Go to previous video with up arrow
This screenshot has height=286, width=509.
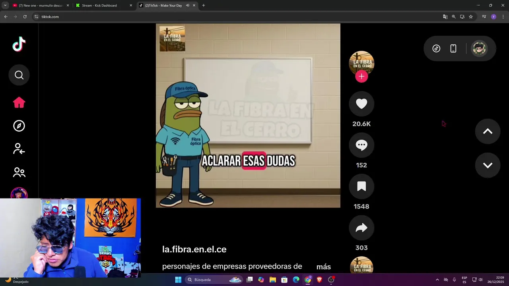(x=488, y=131)
